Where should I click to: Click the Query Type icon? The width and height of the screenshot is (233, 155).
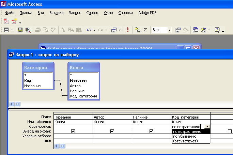click(x=114, y=30)
